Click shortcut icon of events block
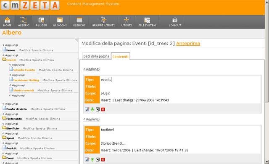The height and width of the screenshot is (164, 269). [x=98, y=109]
